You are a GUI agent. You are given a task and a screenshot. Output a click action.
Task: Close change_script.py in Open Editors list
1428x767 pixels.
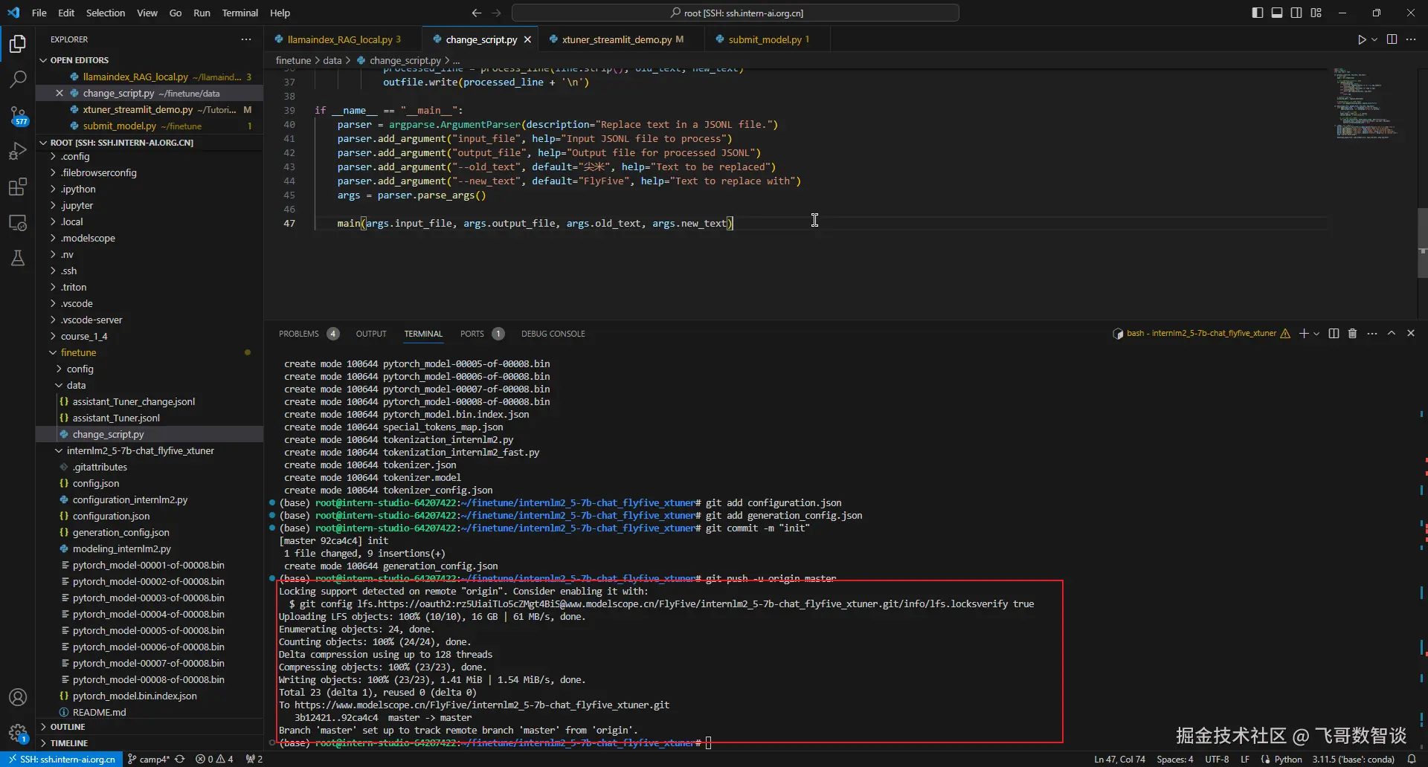pos(59,93)
